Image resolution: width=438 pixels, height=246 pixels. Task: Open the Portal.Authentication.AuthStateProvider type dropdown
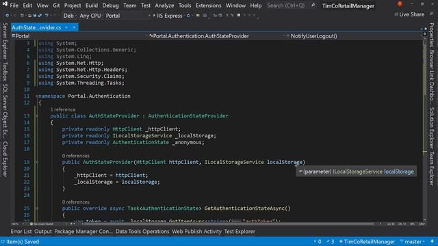tap(216, 36)
